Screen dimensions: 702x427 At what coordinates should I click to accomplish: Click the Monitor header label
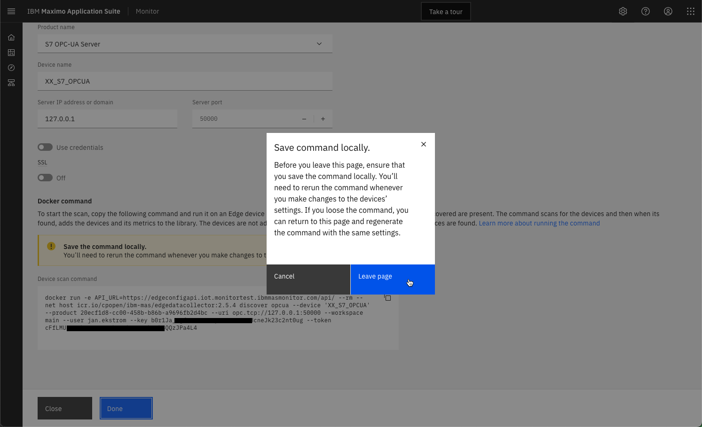click(147, 11)
